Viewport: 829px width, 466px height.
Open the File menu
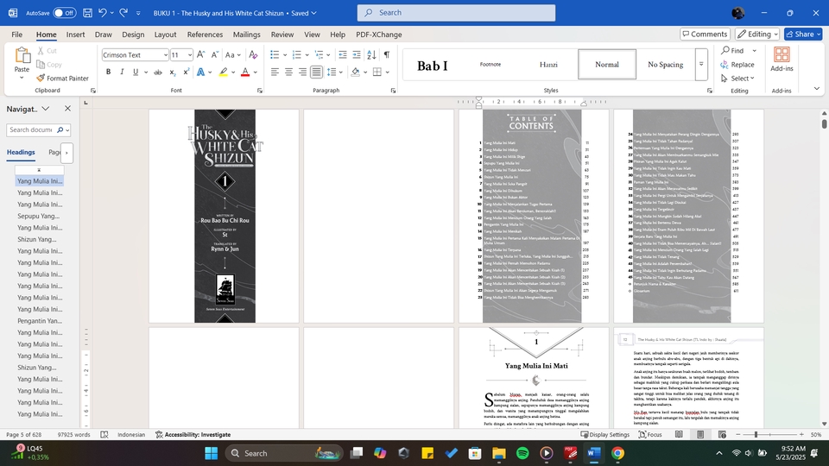tap(17, 35)
